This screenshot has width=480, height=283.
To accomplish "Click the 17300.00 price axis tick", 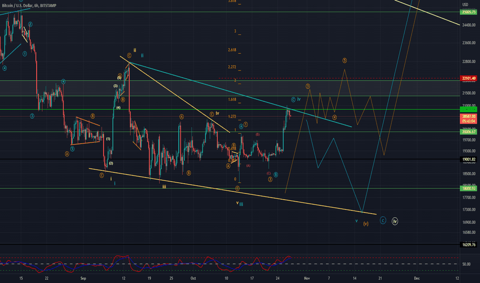I will (x=469, y=209).
